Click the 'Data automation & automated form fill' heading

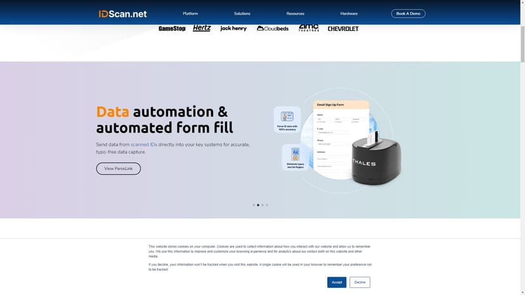point(165,120)
